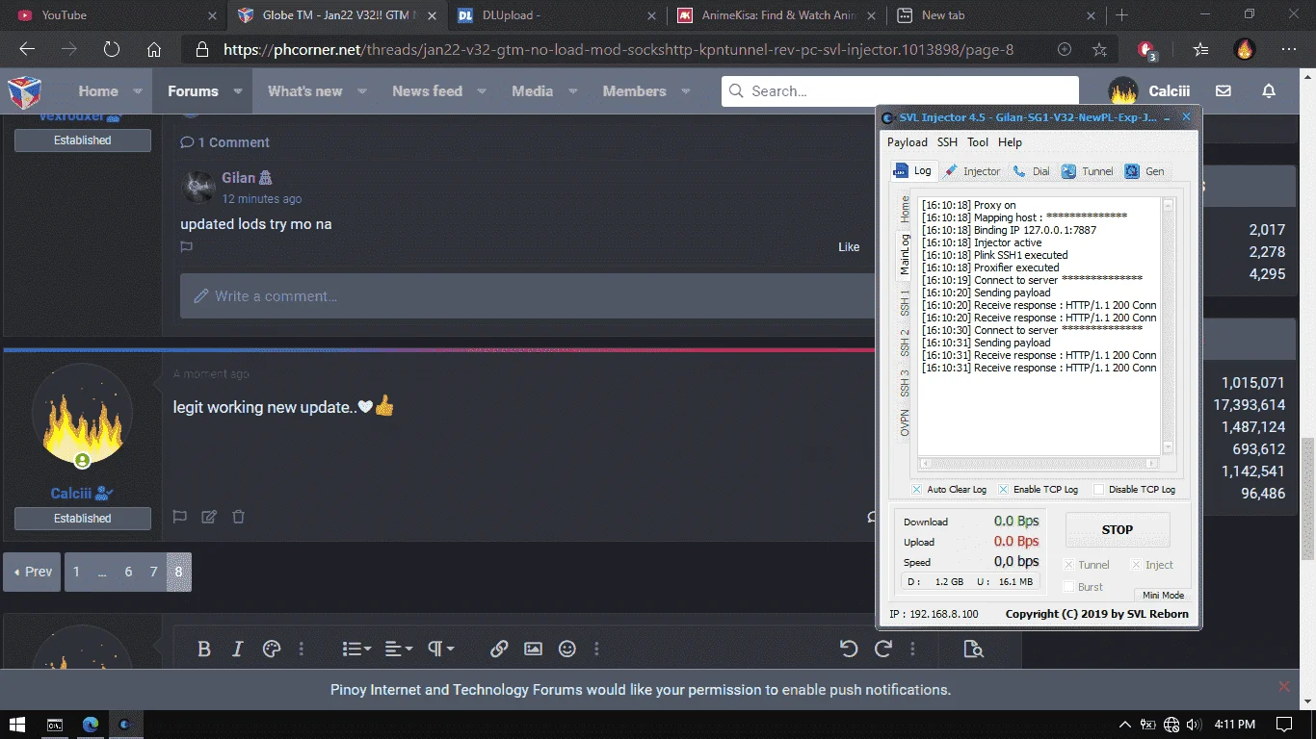Open the Payload menu in SVL Injector

tap(908, 142)
